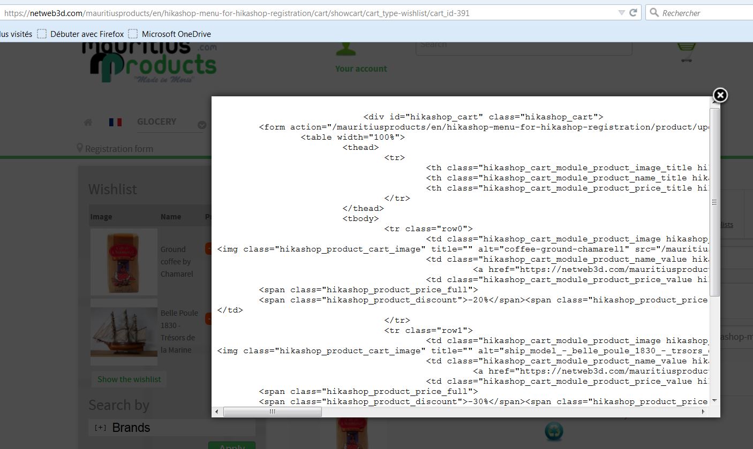Click the product_price_title th code line
Screen dimensions: 753x449
(x=568, y=188)
